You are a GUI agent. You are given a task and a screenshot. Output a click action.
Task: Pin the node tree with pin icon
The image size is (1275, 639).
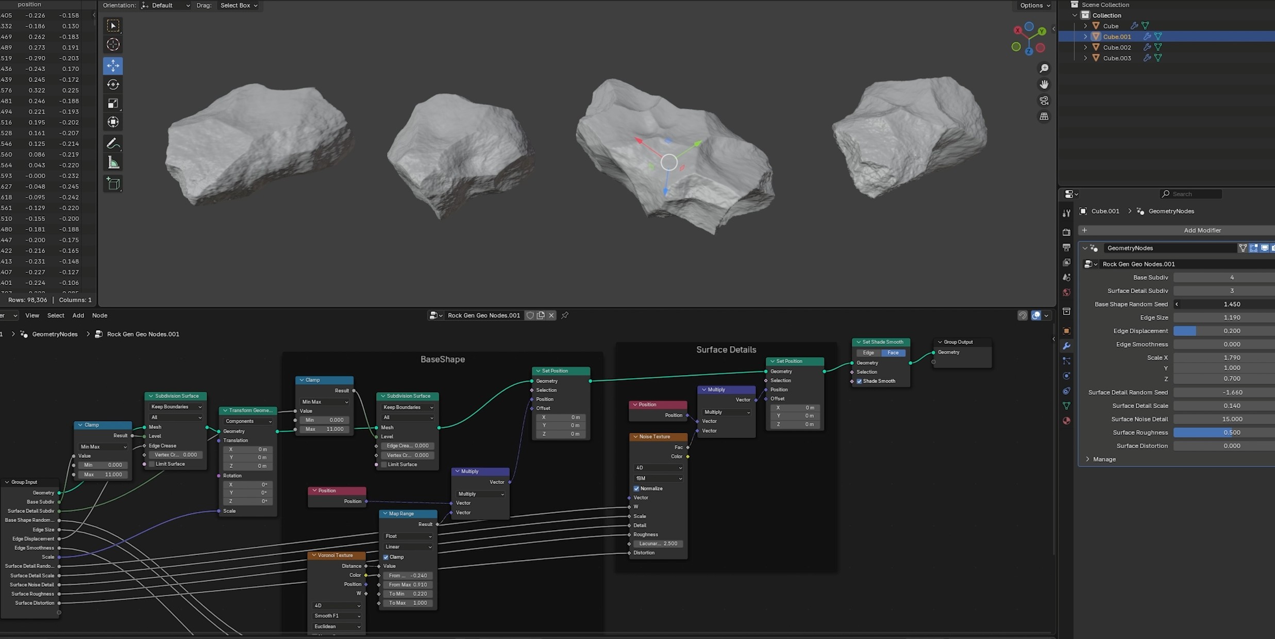coord(565,315)
